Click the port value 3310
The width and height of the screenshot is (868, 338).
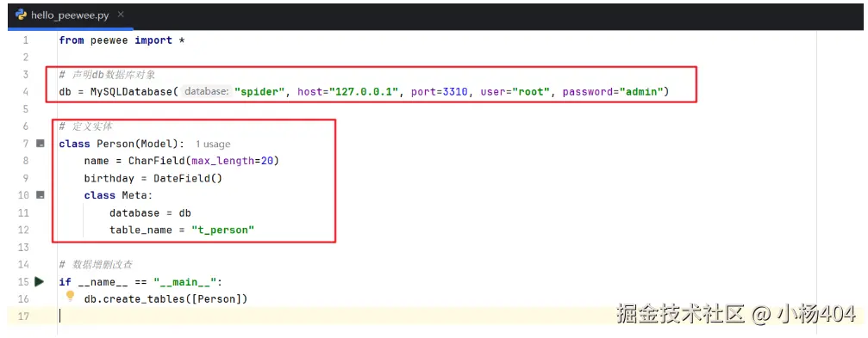[456, 92]
